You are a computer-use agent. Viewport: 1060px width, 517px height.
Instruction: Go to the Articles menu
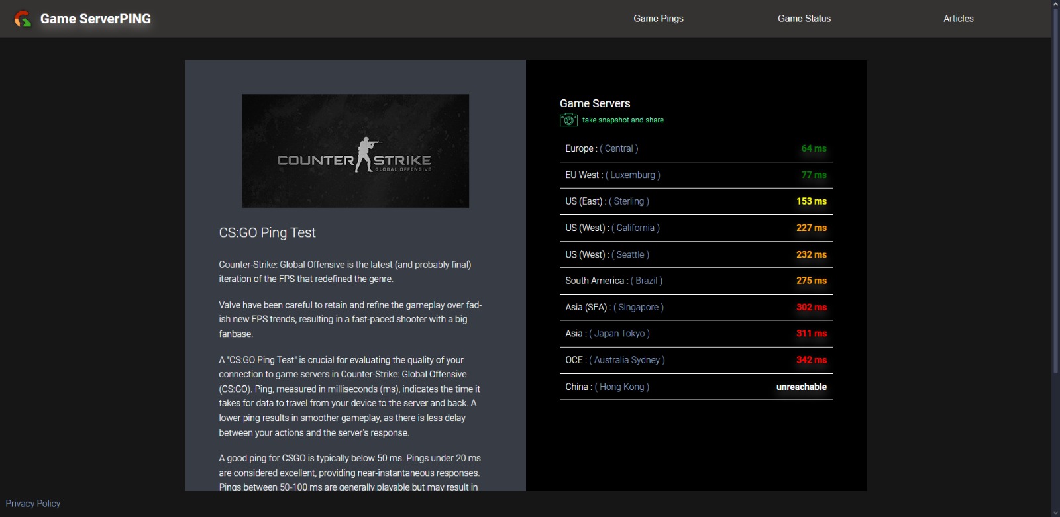(x=959, y=19)
